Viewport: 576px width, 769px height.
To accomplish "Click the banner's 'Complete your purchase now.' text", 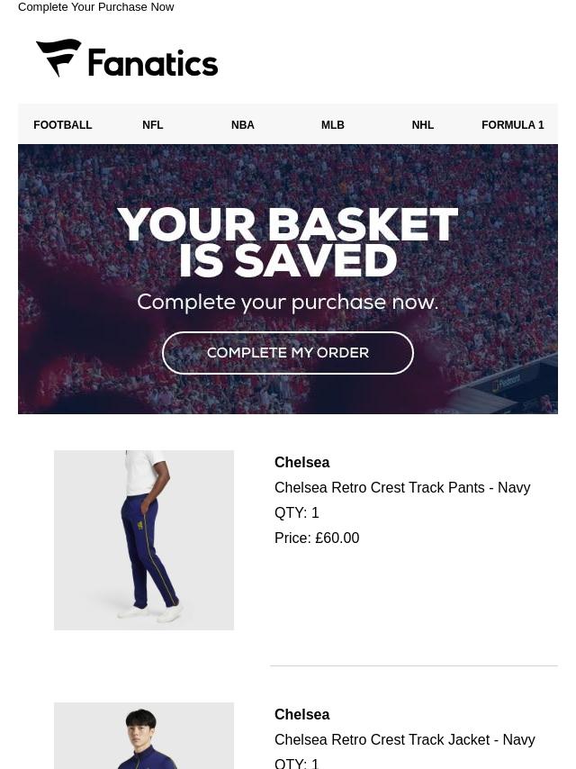I will [x=288, y=303].
